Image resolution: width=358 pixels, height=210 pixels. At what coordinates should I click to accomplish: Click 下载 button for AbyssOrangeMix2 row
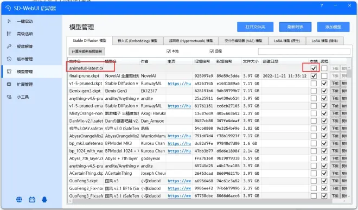coord(335,136)
